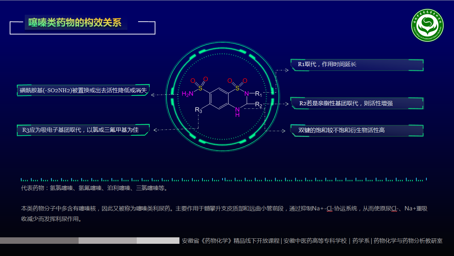Select the R3 substituent label on the structure
The width and height of the screenshot is (454, 256).
(198, 110)
